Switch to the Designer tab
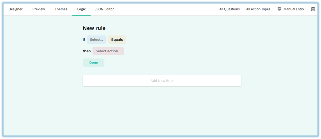The width and height of the screenshot is (321, 139). (x=15, y=9)
